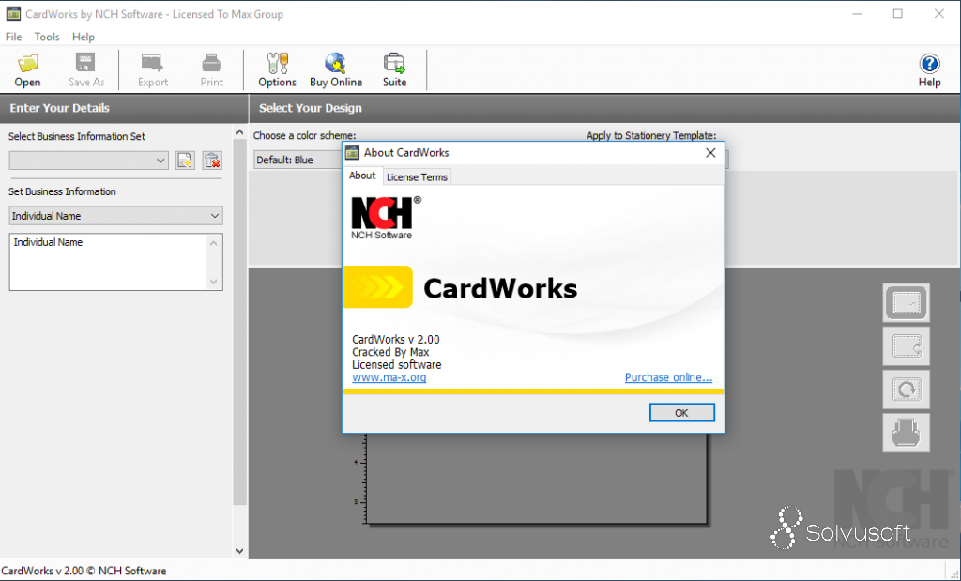Switch to the License Terms tab
The width and height of the screenshot is (961, 581).
click(417, 177)
